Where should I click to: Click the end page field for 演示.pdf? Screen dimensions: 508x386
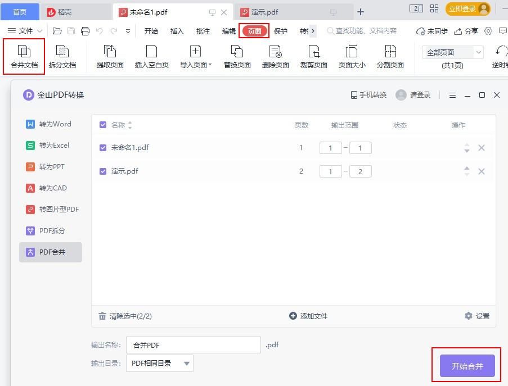360,171
